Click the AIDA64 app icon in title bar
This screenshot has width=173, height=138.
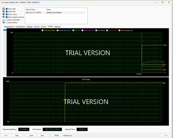[x=2, y=3]
